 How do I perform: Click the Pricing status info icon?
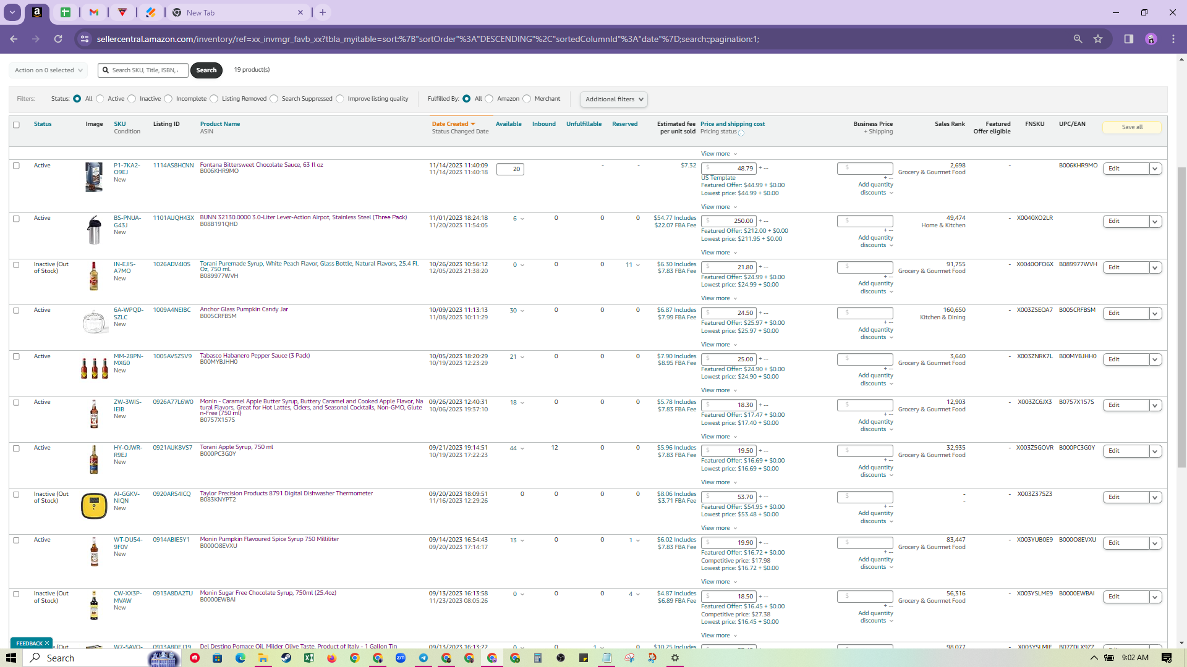coord(741,133)
